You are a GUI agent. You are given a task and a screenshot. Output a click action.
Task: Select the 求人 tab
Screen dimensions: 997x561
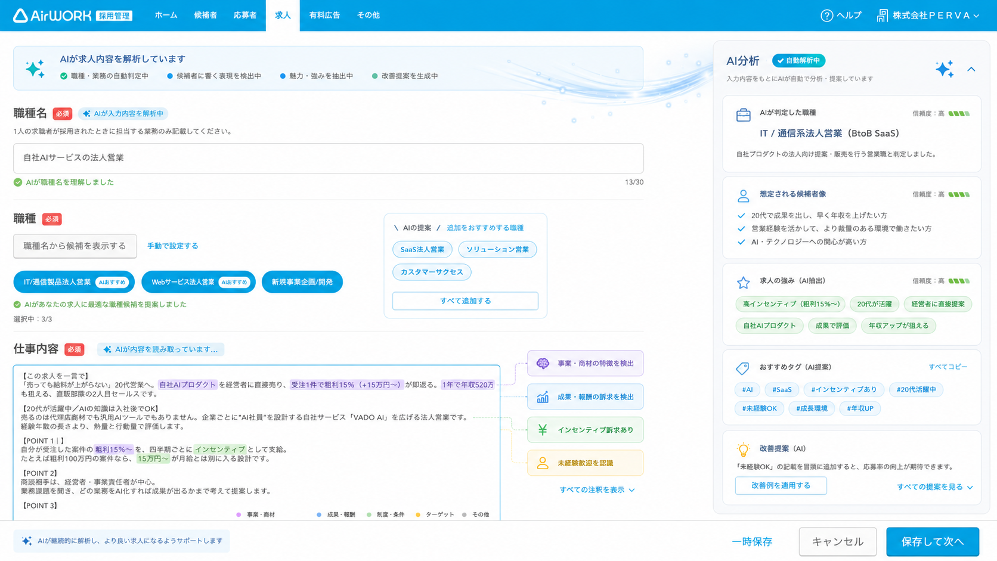pos(283,16)
